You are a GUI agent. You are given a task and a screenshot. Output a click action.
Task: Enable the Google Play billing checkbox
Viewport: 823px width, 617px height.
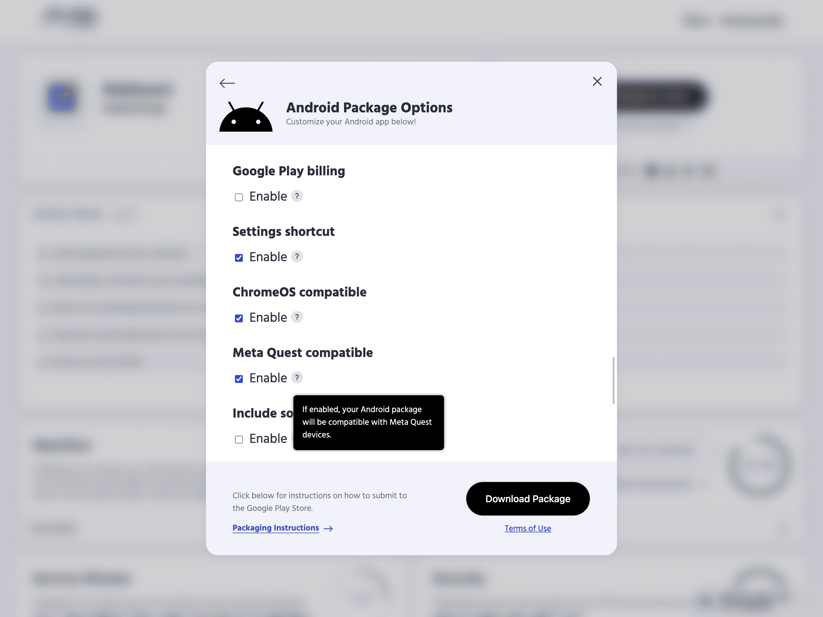(239, 197)
